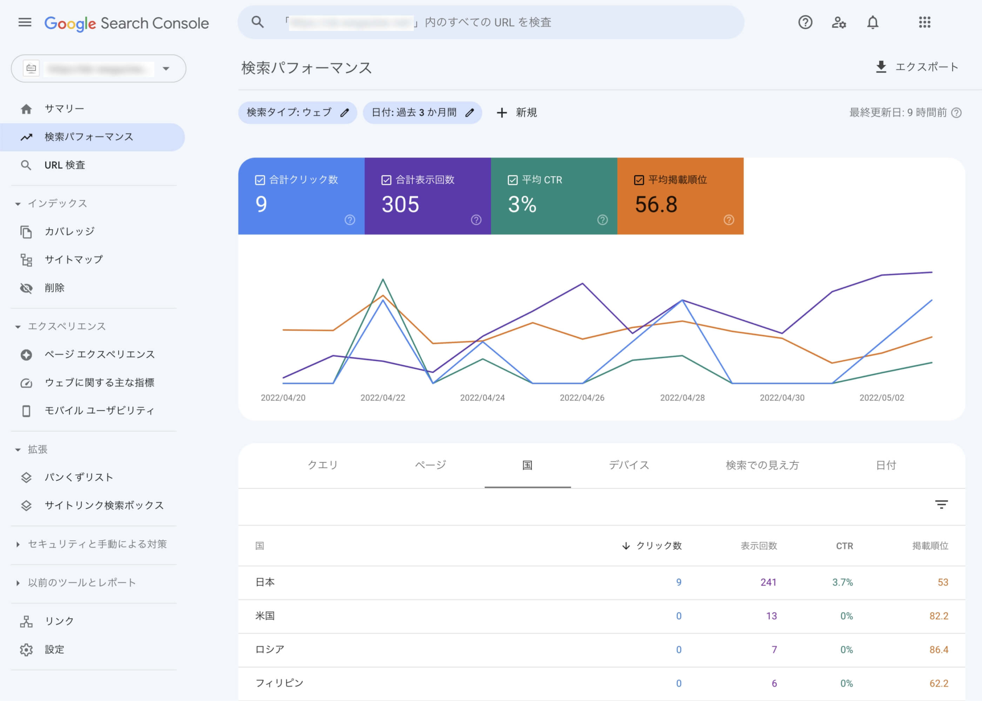Switch to the クエリ tab
This screenshot has height=701, width=982.
[x=323, y=465]
